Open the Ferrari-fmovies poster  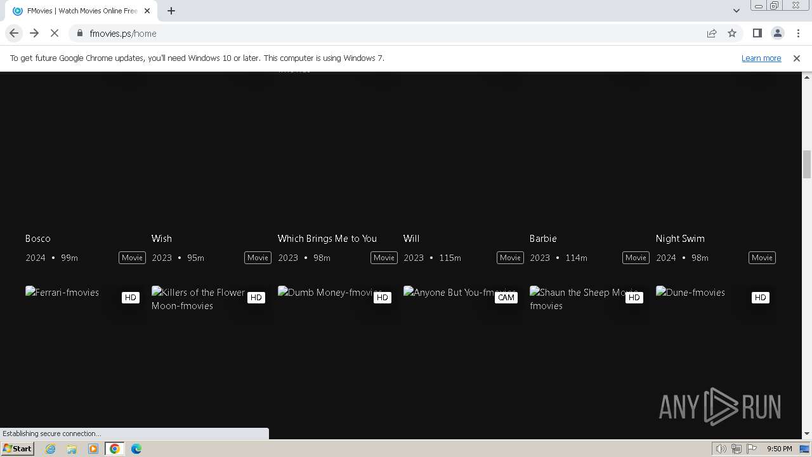coord(62,293)
